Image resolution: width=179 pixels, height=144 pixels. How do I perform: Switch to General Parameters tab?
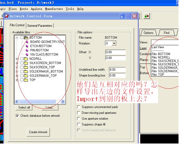click(40, 26)
